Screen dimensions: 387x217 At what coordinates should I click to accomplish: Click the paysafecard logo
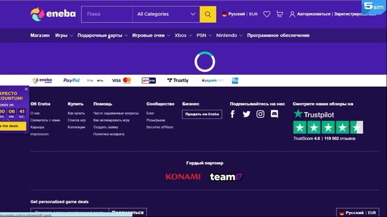[x=212, y=80]
